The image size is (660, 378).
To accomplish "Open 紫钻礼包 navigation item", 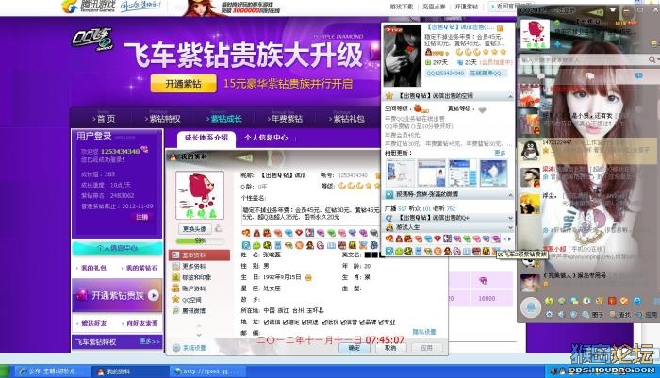I will coord(346,119).
